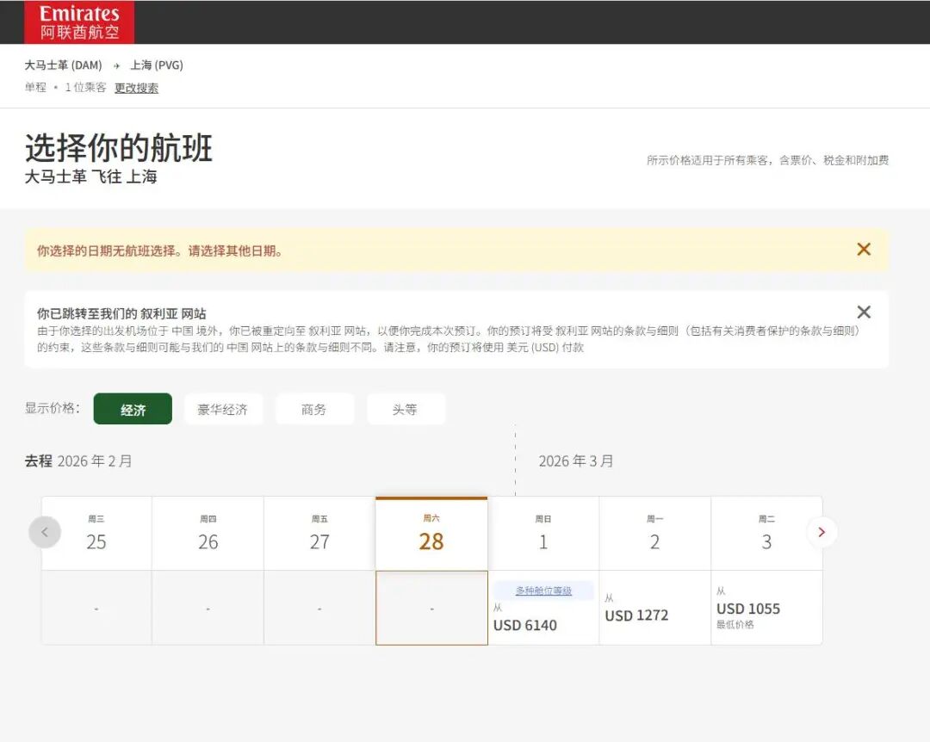Click the 你已跳转至我们的 叙利亚 网站 notice title
930x742 pixels.
pyautogui.click(x=121, y=314)
